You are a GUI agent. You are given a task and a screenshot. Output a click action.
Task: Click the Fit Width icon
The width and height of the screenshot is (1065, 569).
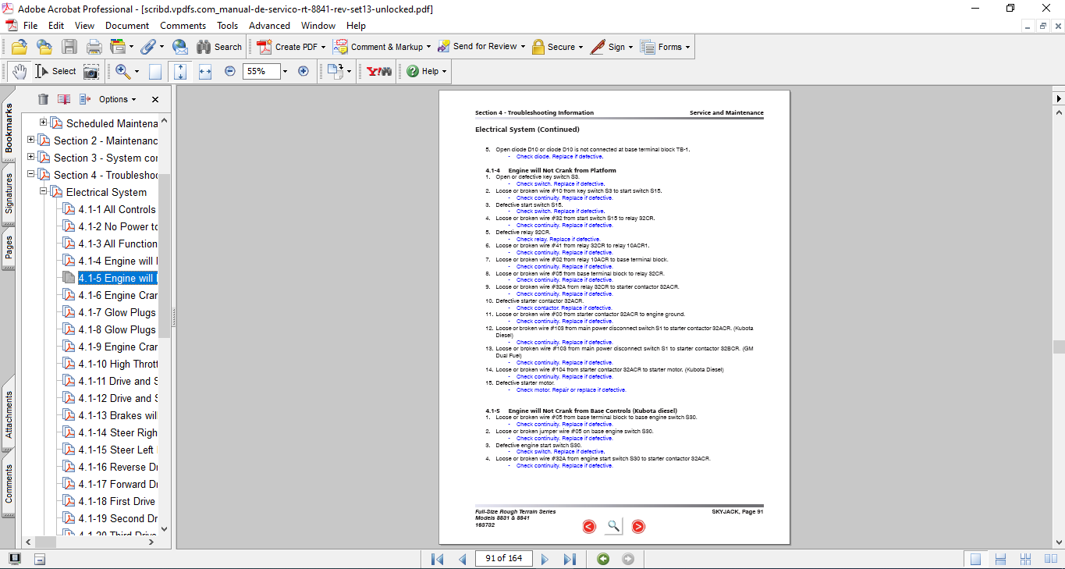205,71
